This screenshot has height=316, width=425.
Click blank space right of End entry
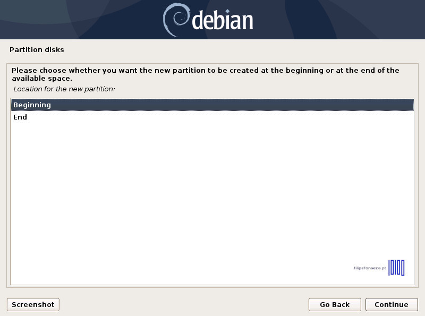point(217,117)
